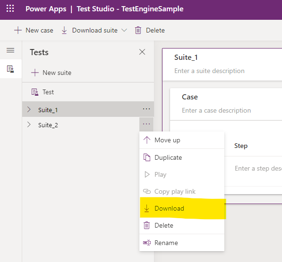Select the Test row in panel
Image resolution: width=282 pixels, height=262 pixels.
pyautogui.click(x=88, y=92)
